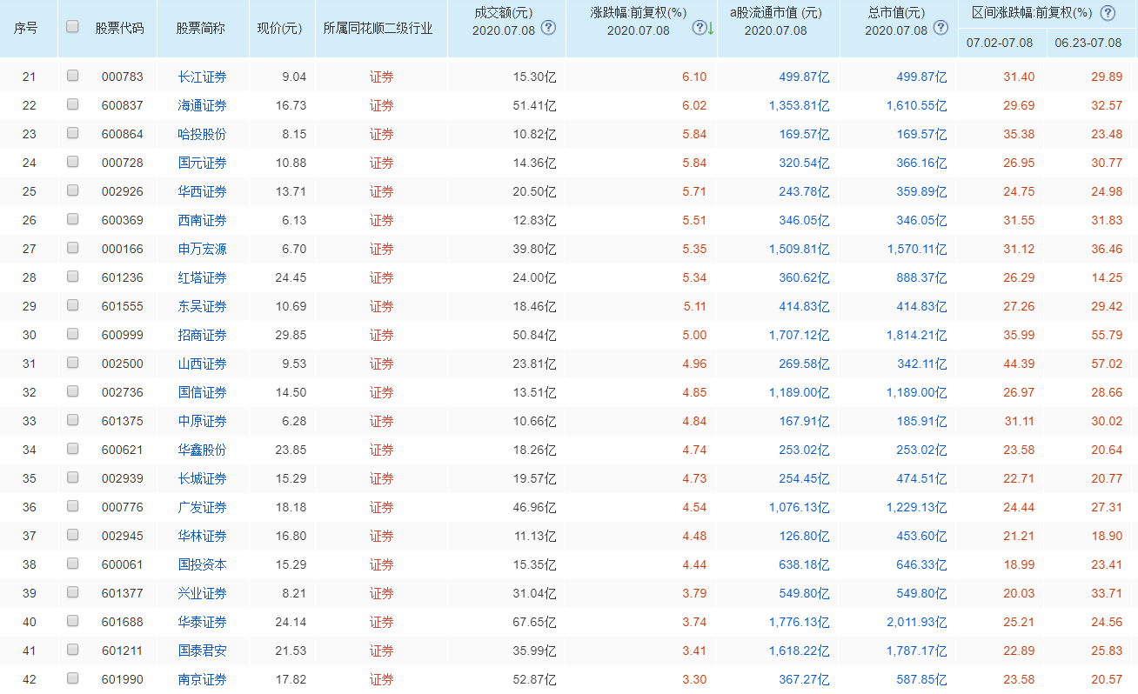Open the 国元证券 stock page
1138x694 pixels.
tap(203, 163)
